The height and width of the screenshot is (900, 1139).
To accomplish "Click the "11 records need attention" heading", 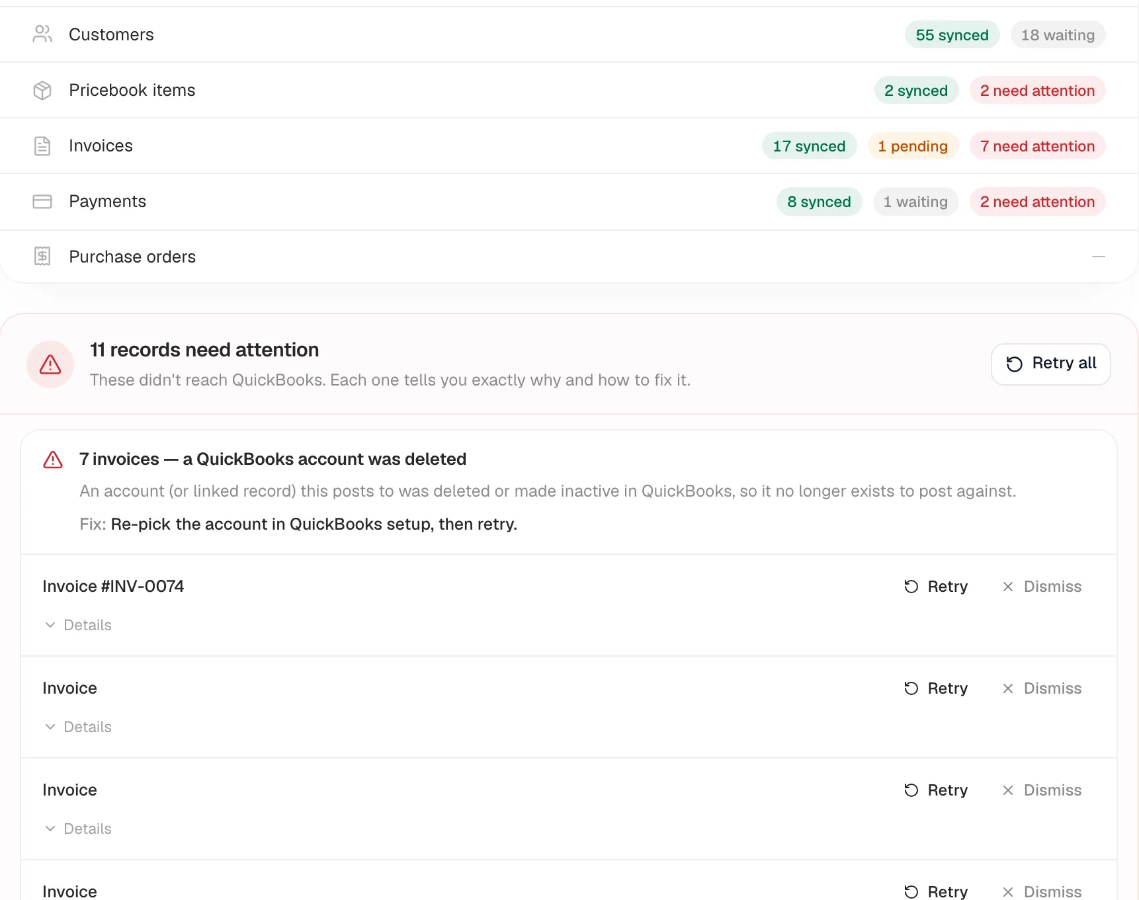I will click(204, 350).
